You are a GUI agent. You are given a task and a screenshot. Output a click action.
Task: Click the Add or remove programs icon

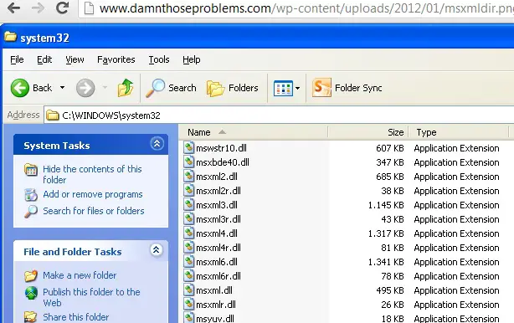(31, 195)
